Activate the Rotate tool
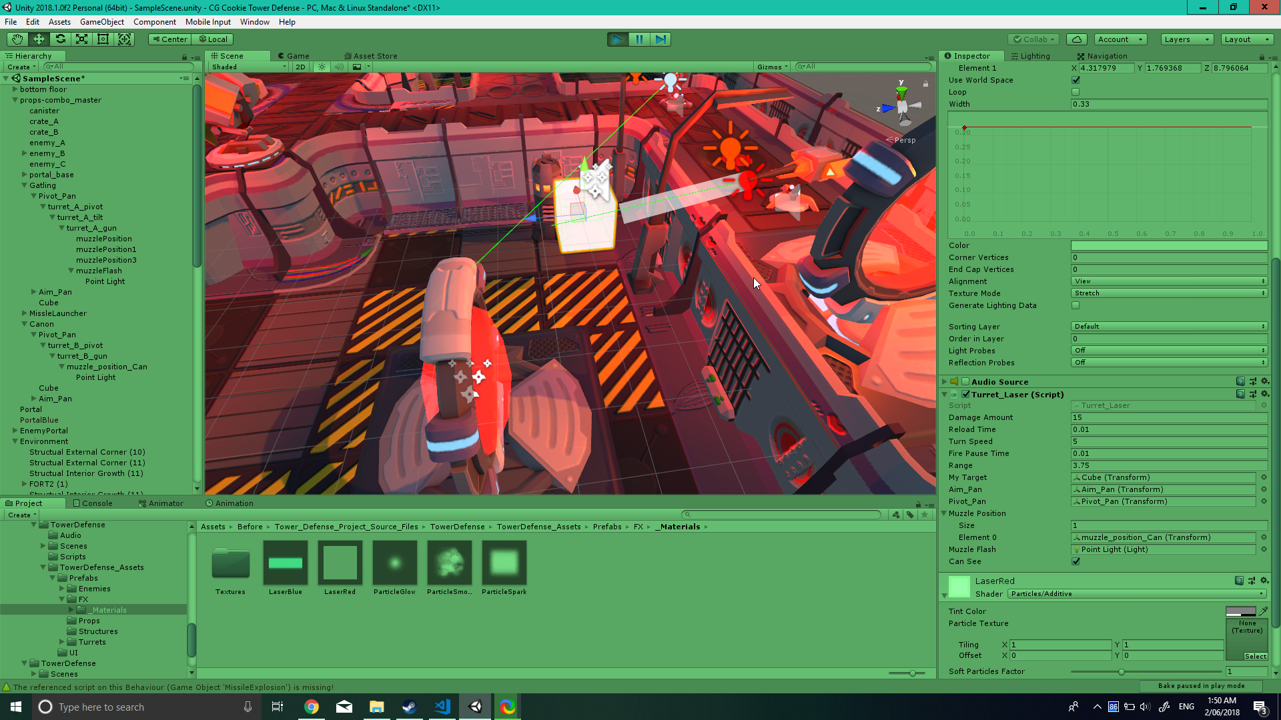The height and width of the screenshot is (720, 1281). pos(60,39)
